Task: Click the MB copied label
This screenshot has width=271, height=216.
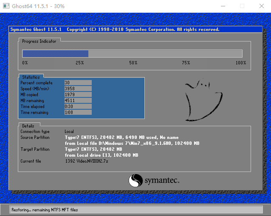Action: tap(29, 94)
